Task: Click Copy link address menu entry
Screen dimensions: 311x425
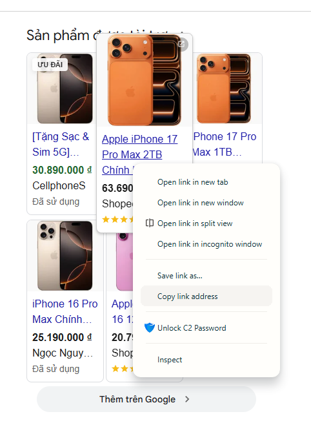Action: 206,296
